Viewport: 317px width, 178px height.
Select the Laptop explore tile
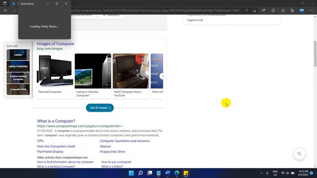click(x=18, y=55)
